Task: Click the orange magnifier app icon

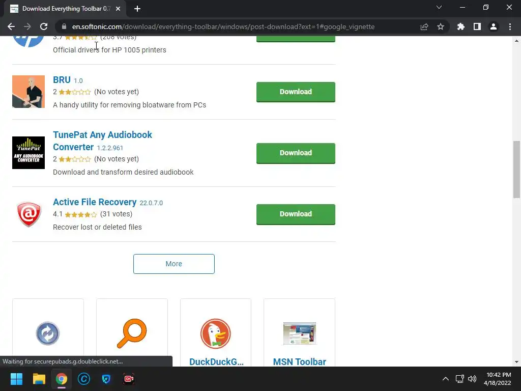Action: pos(132,333)
